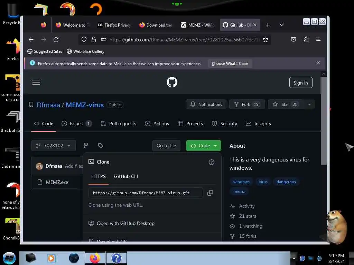Open the Actions repository tab
This screenshot has height=265, width=354.
157,124
